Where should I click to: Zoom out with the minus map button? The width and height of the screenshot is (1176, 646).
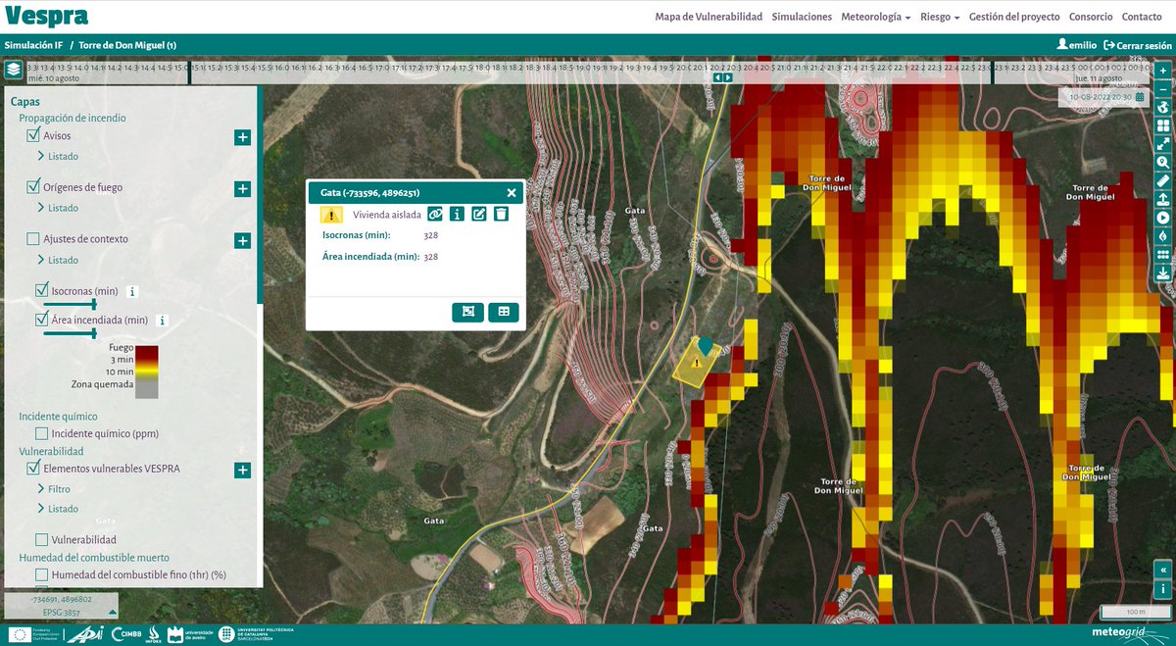(x=1163, y=89)
